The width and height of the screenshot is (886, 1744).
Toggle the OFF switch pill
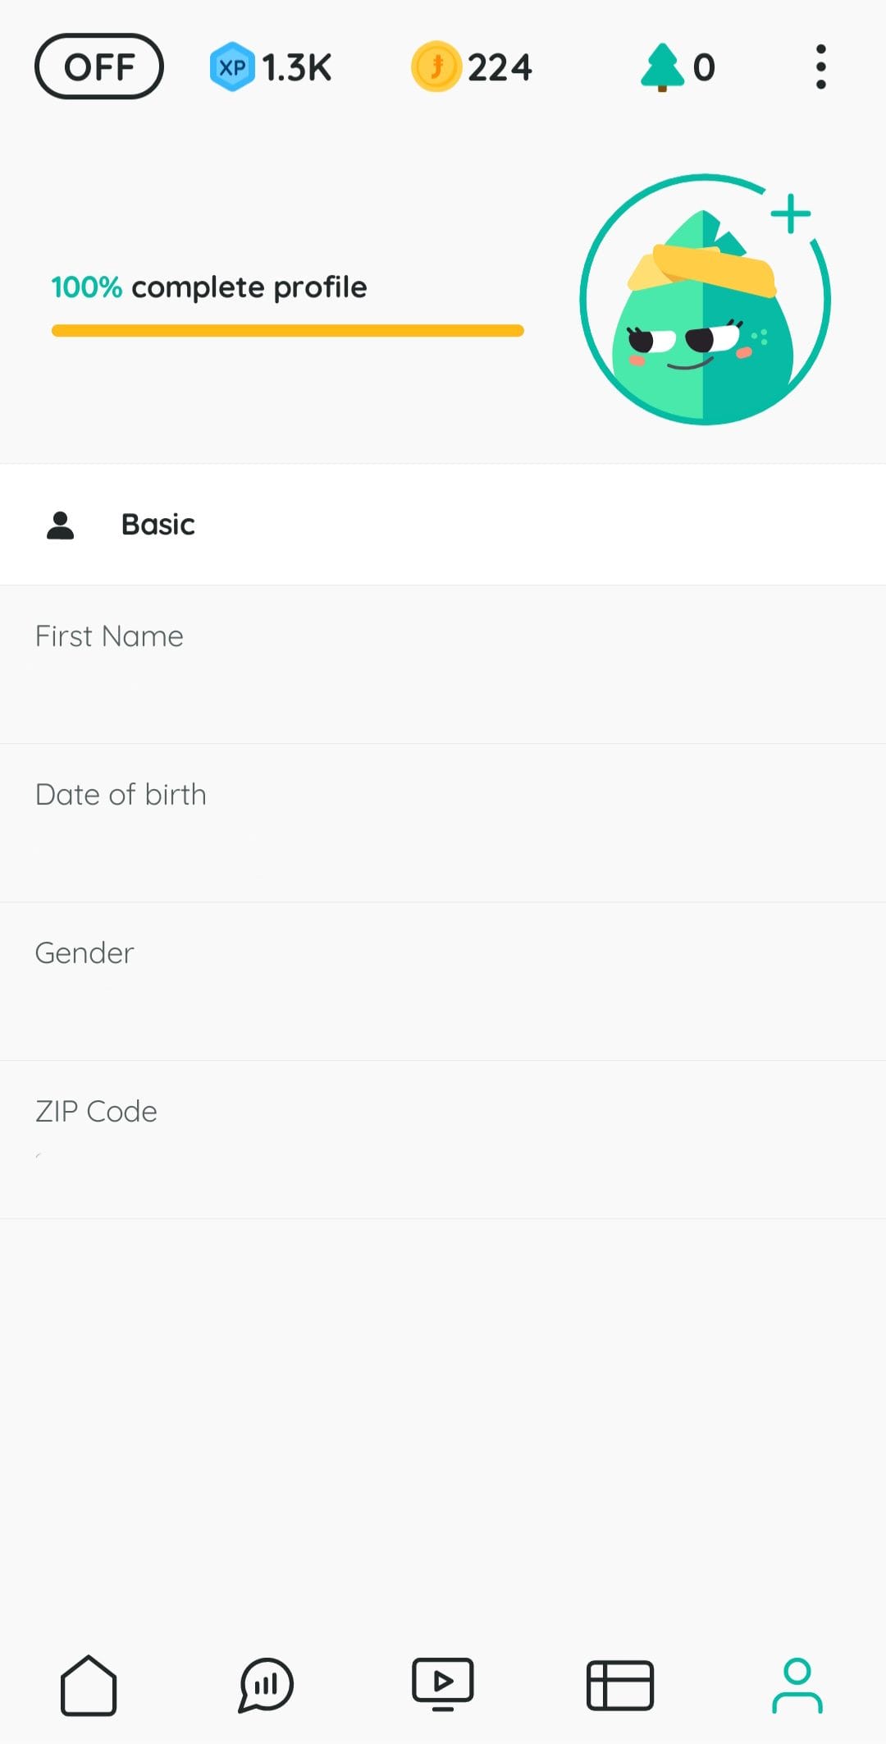(x=99, y=67)
